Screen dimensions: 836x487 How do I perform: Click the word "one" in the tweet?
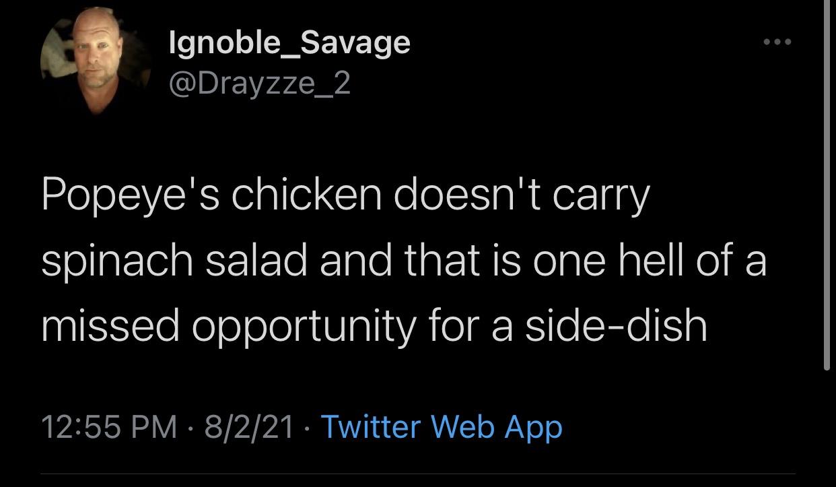[x=567, y=261]
